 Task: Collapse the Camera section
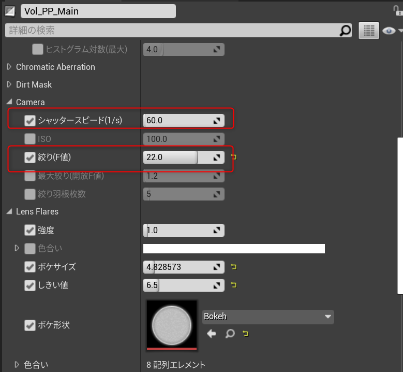pos(9,102)
